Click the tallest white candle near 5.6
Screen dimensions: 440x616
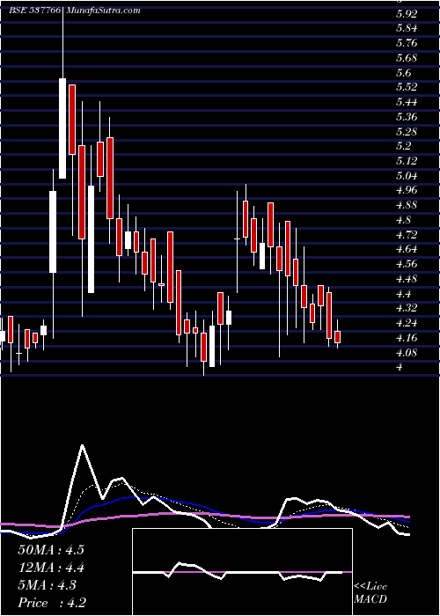click(62, 128)
